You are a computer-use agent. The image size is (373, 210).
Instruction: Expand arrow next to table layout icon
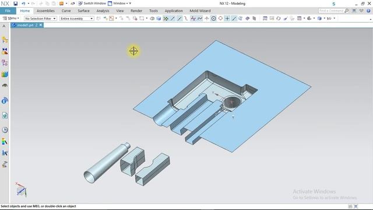304,18
